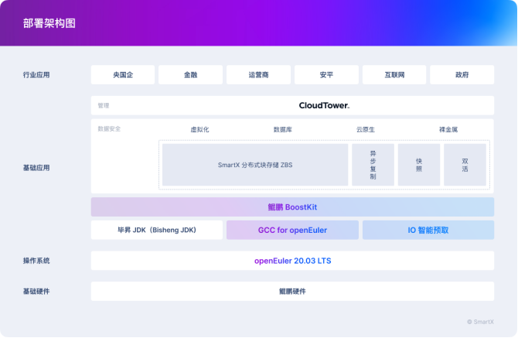This screenshot has height=338, width=518.
Task: Select the 数据库 column label
Action: coord(282,129)
